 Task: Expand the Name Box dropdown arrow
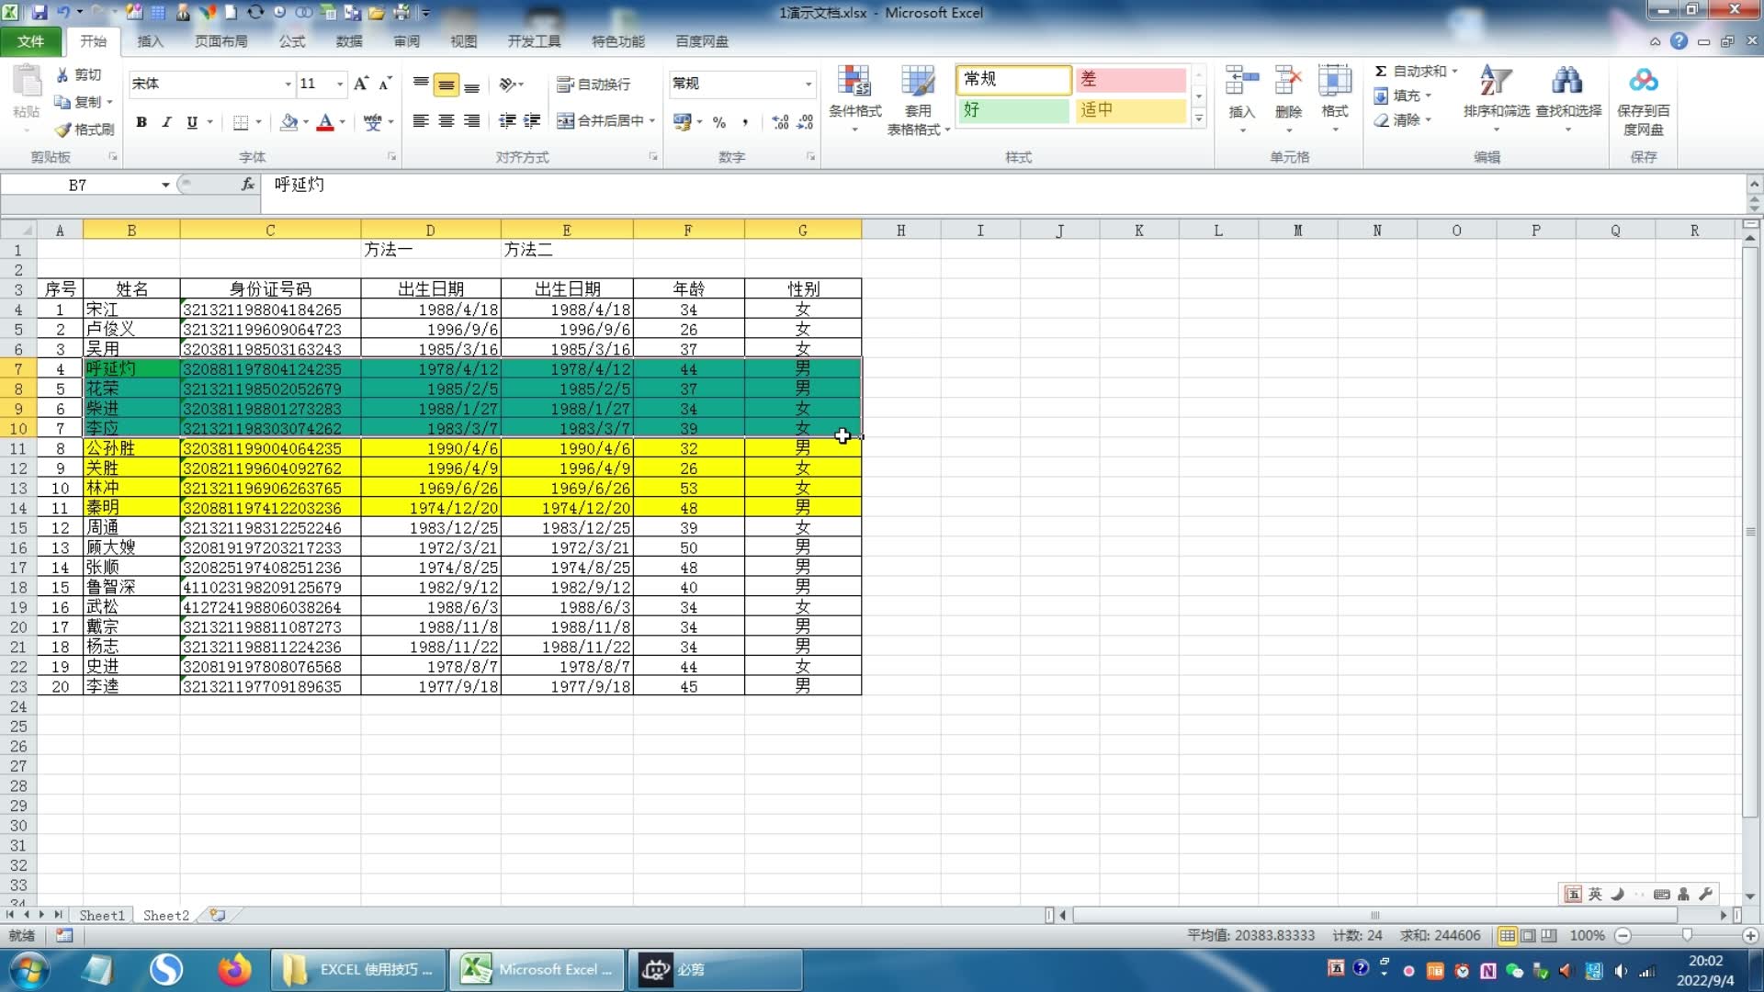(x=165, y=185)
